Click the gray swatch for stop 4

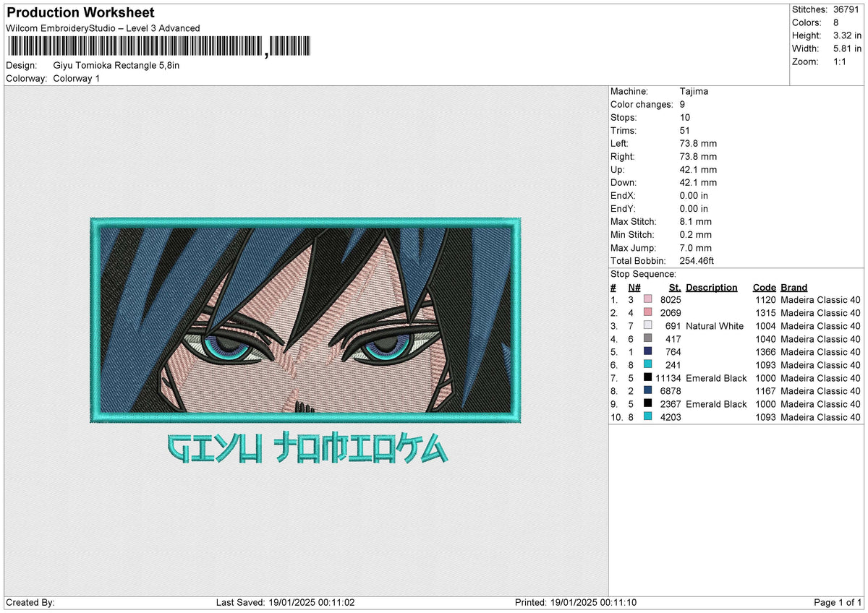(647, 338)
